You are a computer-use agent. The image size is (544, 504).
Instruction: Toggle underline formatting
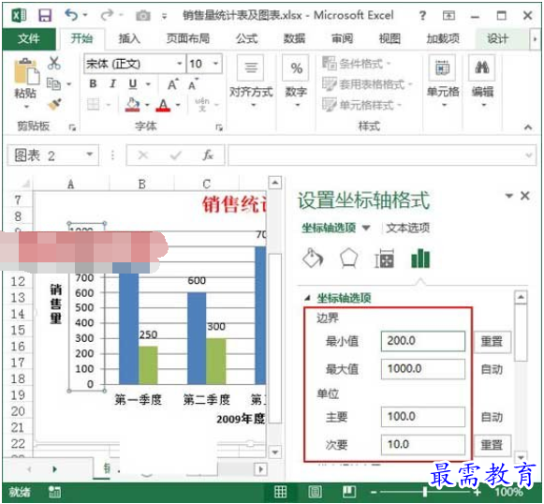(x=133, y=84)
